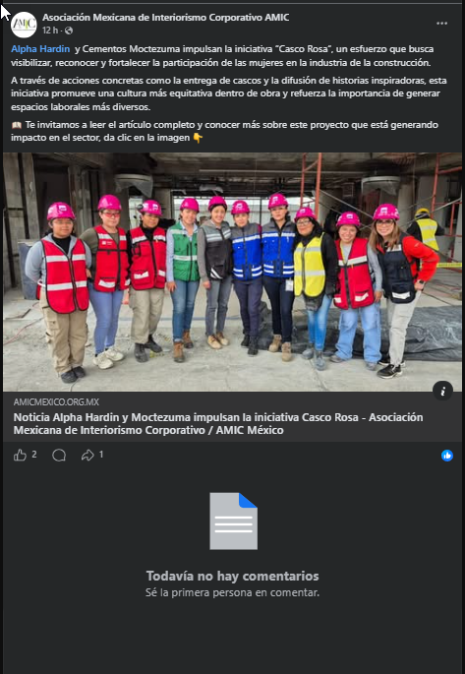
Task: Show the 2 likes count
Action: pos(34,455)
